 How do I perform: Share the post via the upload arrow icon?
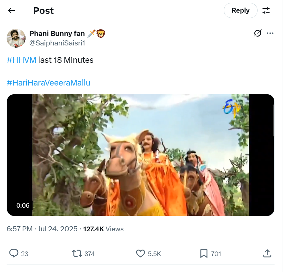(x=267, y=253)
